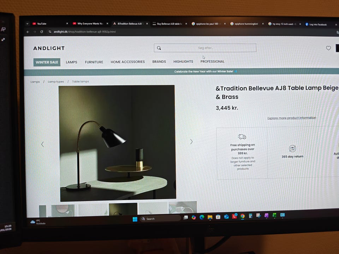Show the next product image

[191, 141]
